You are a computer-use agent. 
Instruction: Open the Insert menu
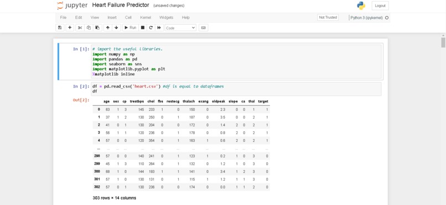click(x=112, y=17)
